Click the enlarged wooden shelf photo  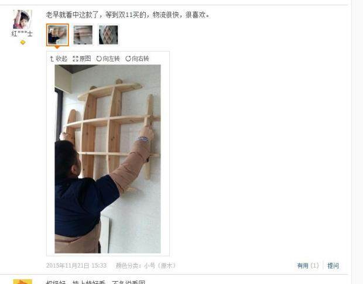(108, 159)
